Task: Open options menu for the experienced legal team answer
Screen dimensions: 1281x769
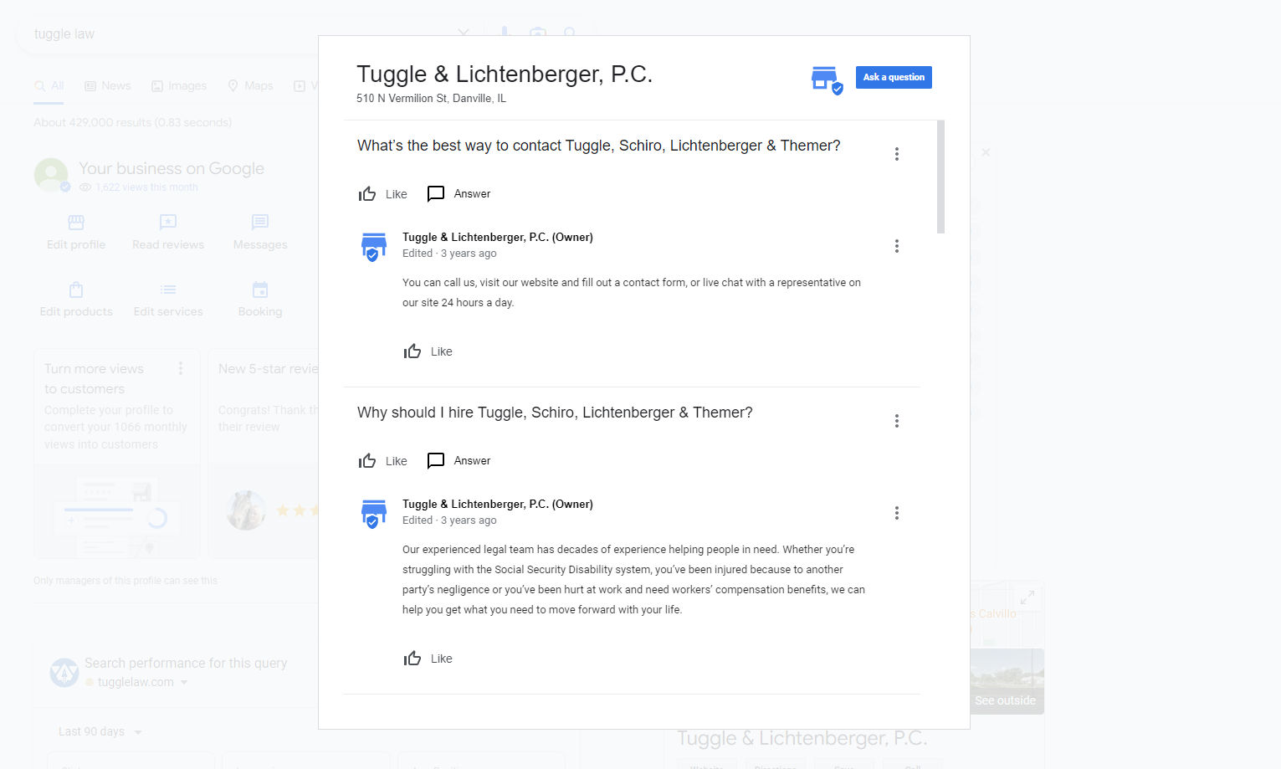Action: pos(897,513)
